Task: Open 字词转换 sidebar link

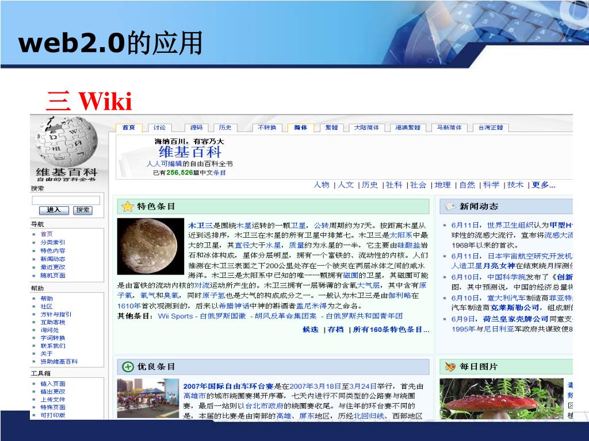Action: (52, 338)
